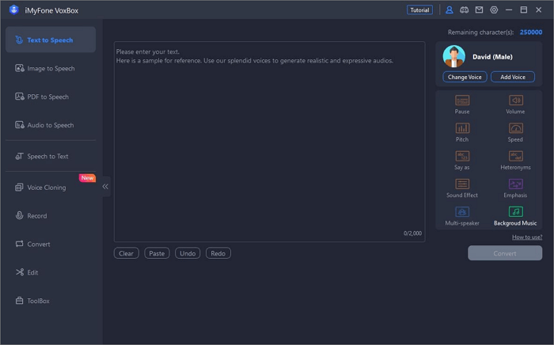The image size is (554, 345).
Task: Open the settings gear in title bar
Action: (494, 10)
